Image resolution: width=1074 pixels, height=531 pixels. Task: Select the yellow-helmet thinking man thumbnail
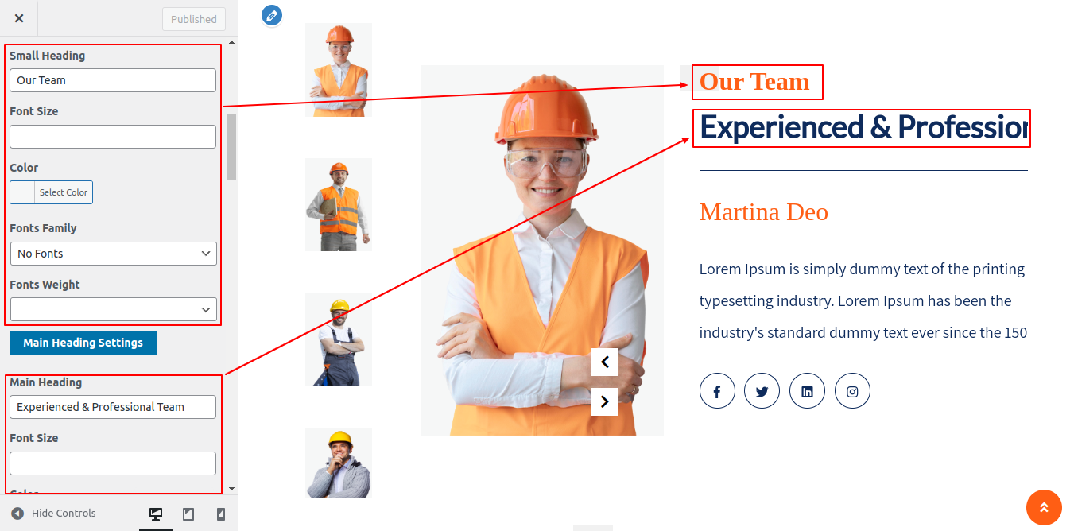(x=339, y=463)
